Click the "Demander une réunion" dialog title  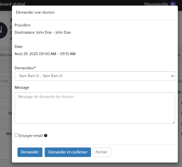[x=35, y=12]
